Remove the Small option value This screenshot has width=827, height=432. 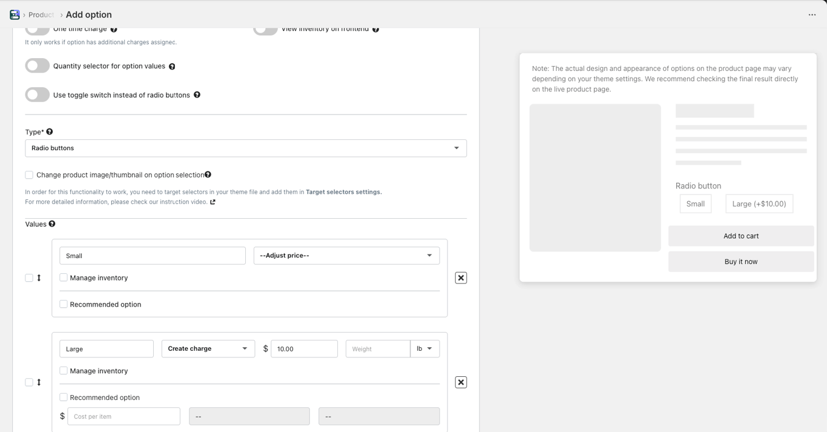click(x=461, y=278)
